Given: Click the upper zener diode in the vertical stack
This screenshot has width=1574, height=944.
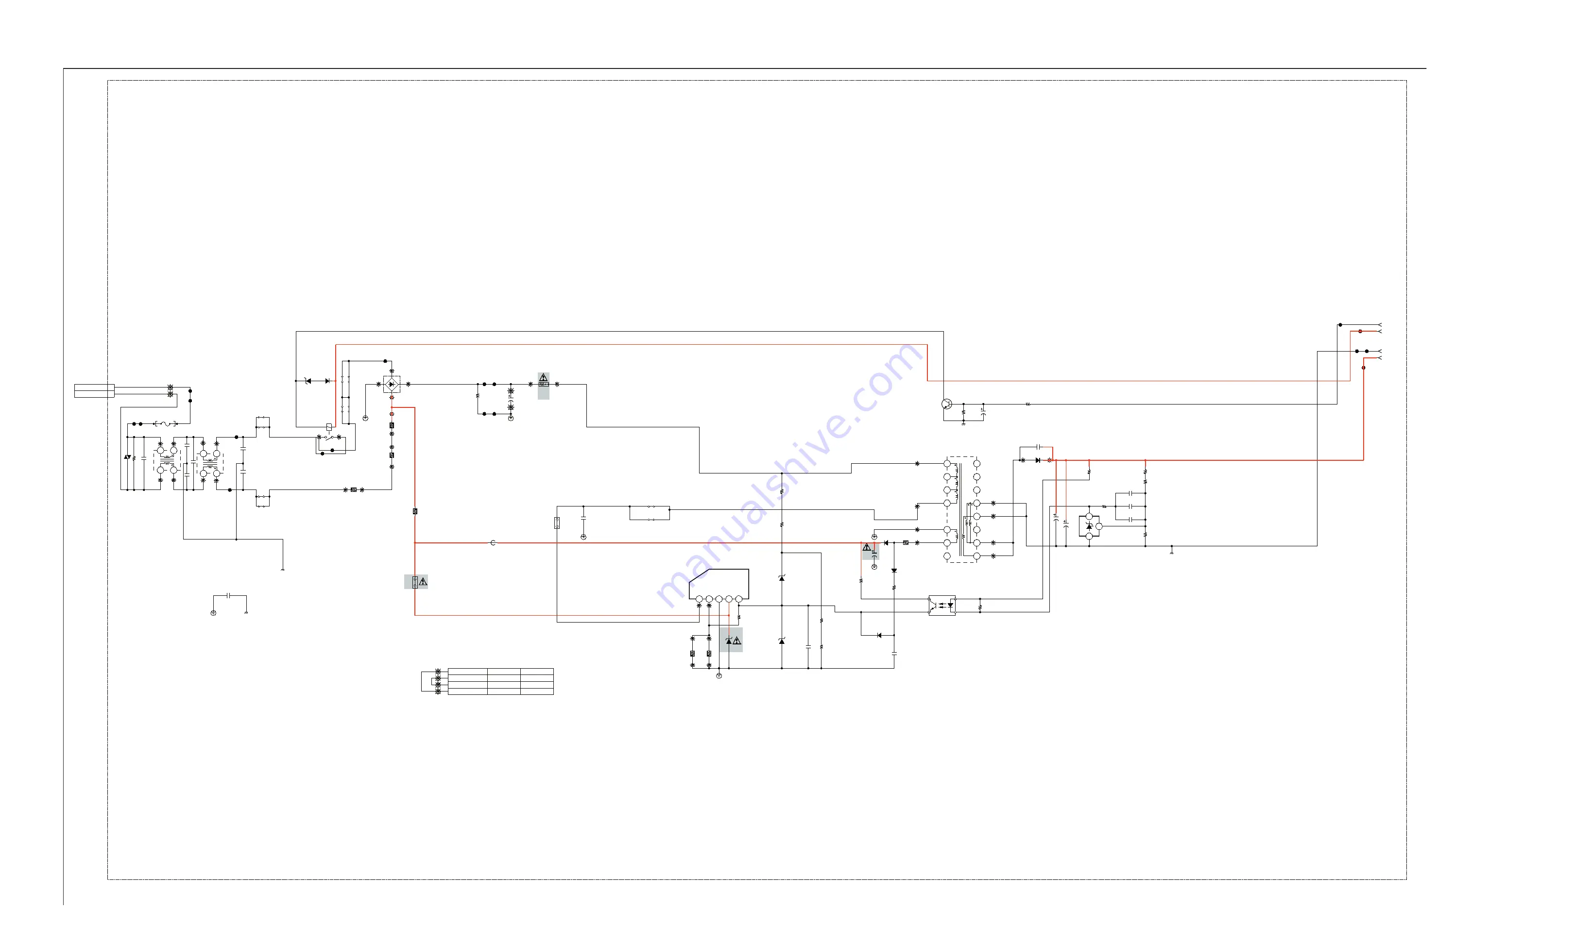Looking at the screenshot, I should (782, 577).
